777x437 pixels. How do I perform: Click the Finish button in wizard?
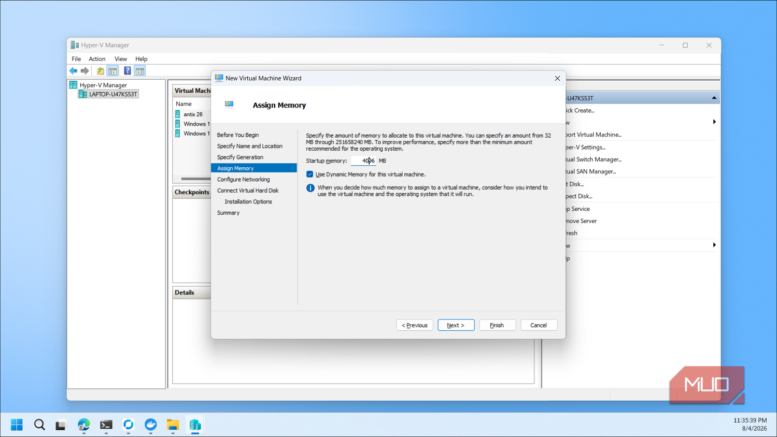tap(497, 325)
